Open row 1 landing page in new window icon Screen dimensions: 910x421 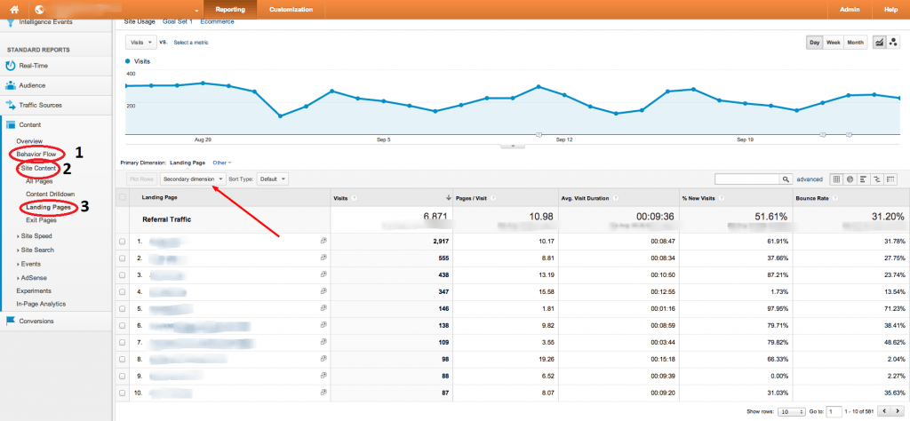pyautogui.click(x=323, y=241)
